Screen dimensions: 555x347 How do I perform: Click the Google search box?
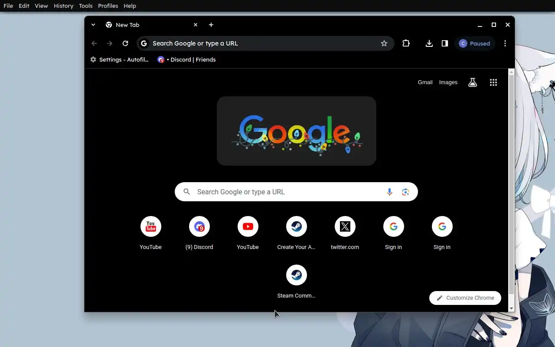(296, 192)
